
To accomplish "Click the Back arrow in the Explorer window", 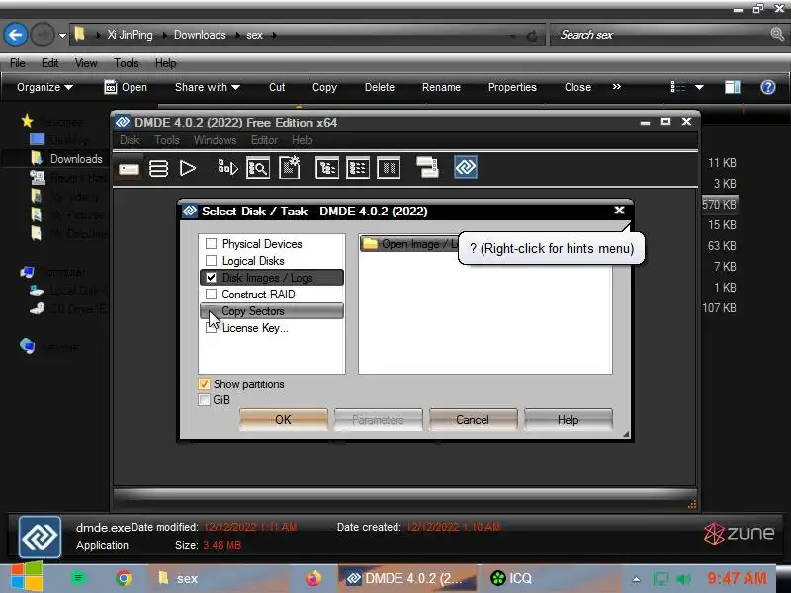I will click(x=16, y=35).
